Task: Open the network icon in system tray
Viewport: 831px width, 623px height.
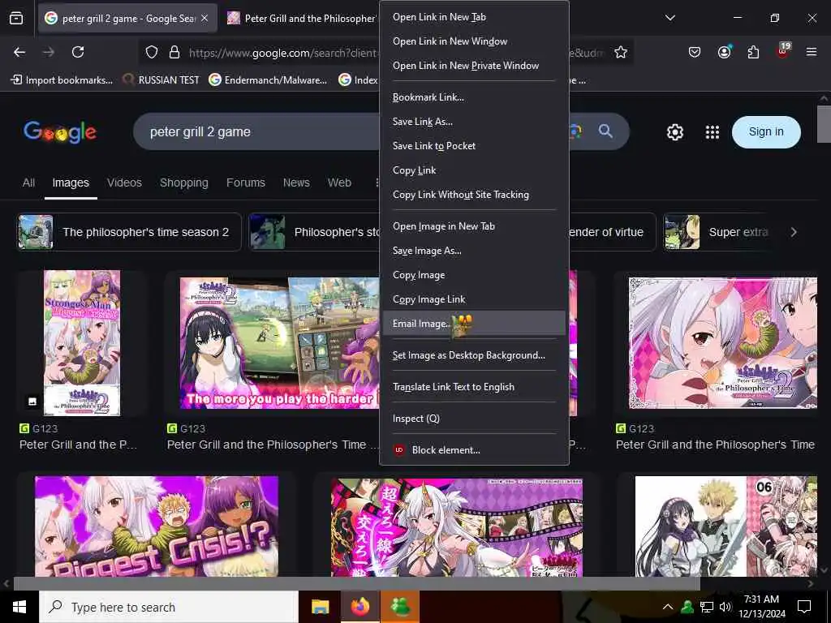Action: pyautogui.click(x=707, y=607)
